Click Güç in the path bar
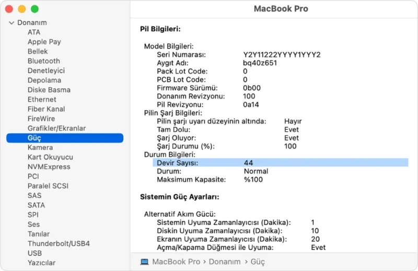This screenshot has height=271, width=418. click(258, 262)
